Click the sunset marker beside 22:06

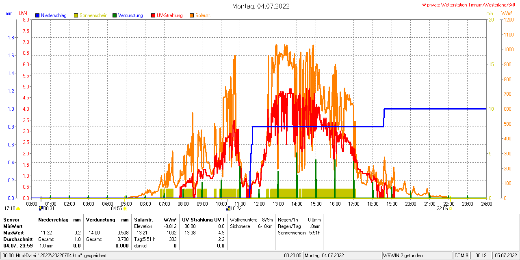(x=450, y=208)
